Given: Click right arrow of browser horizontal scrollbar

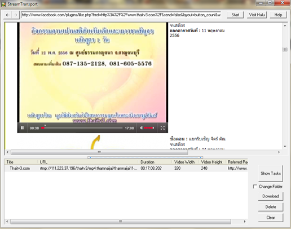Looking at the screenshot, I should (x=279, y=152).
